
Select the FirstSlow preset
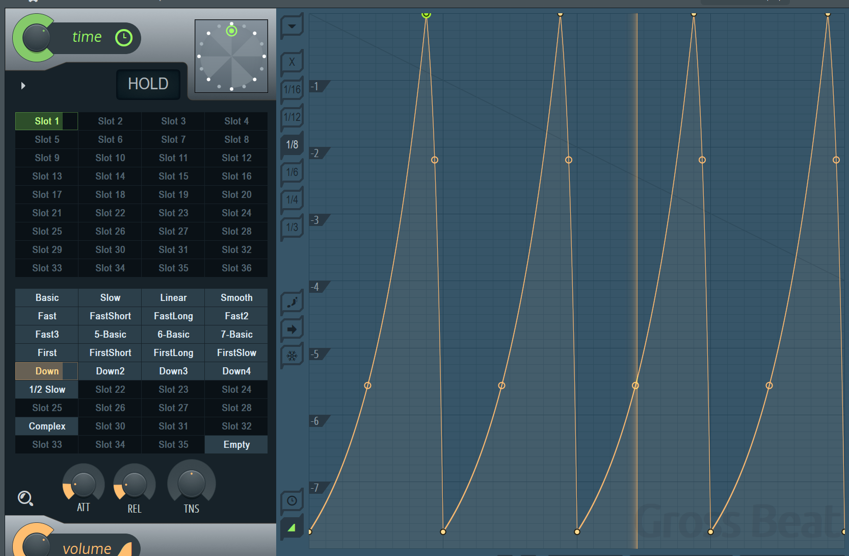coord(236,352)
